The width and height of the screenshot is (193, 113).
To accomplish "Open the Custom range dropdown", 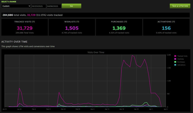I will click(x=16, y=6).
